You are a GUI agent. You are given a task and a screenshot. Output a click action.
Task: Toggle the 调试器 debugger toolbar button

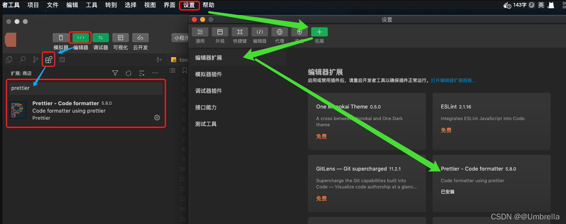click(101, 38)
